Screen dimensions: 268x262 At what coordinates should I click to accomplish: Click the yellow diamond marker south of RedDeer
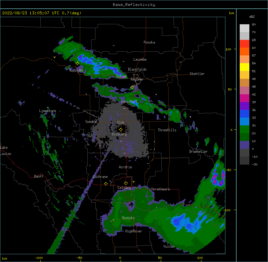(x=132, y=87)
